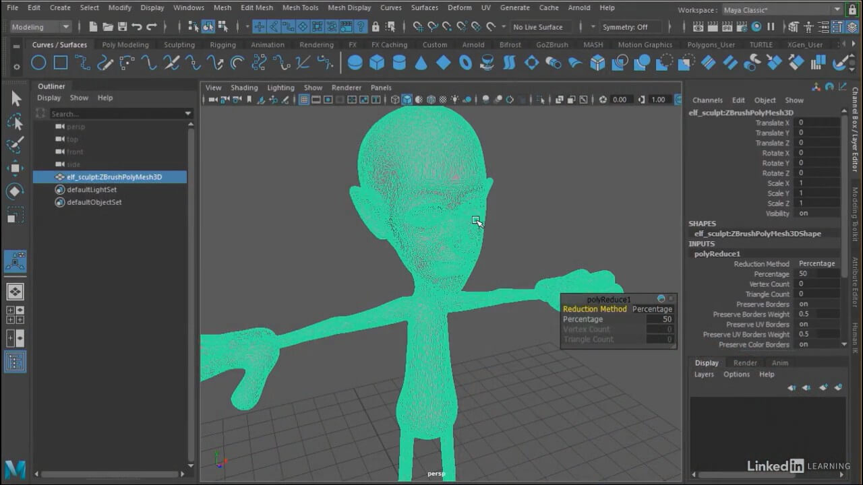Click the Open scene folder icon
The image size is (863, 485).
pyautogui.click(x=107, y=27)
